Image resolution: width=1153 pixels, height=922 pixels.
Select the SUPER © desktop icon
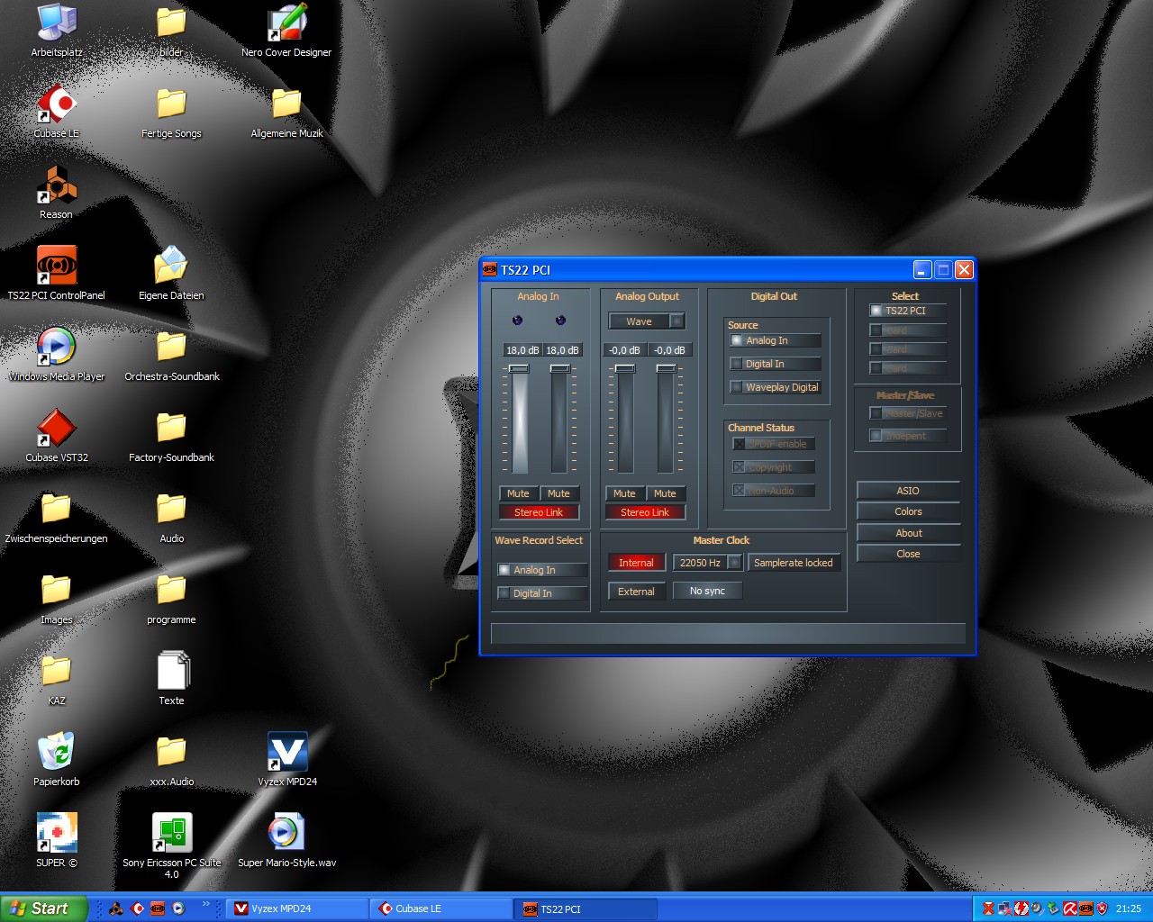click(56, 841)
